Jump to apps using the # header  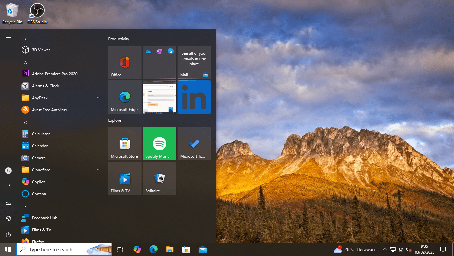25,39
